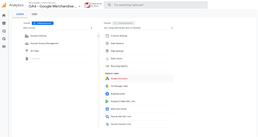
Task: Collapse the account column with arrow circle
Action: (x=99, y=36)
